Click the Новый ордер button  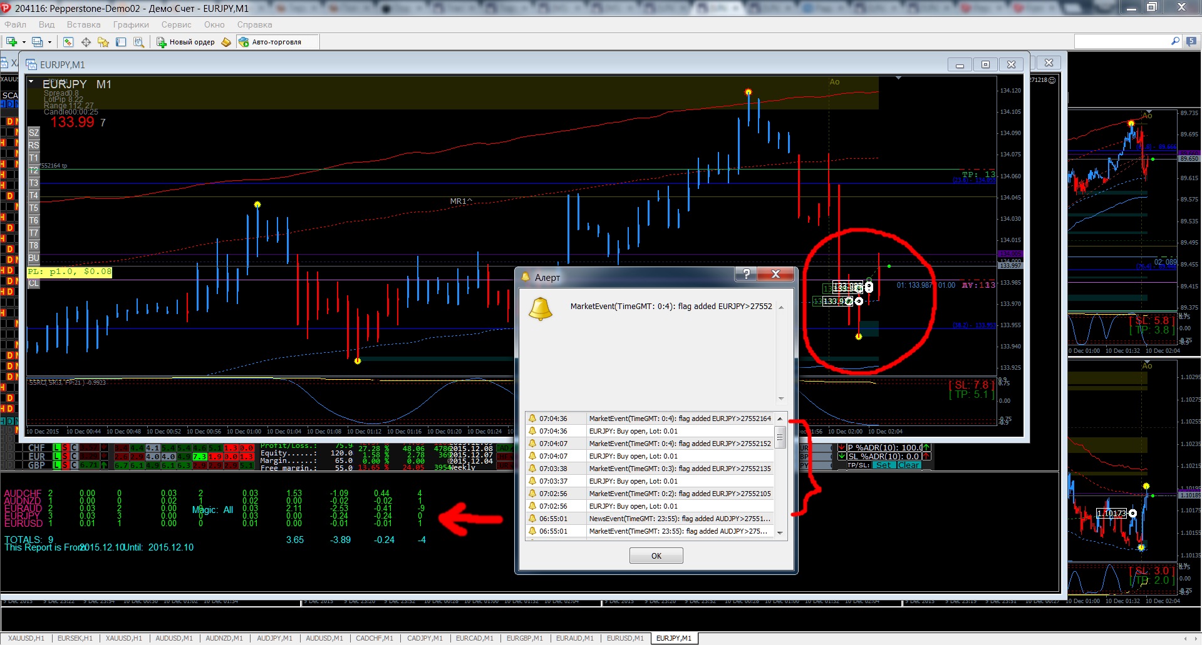point(185,42)
